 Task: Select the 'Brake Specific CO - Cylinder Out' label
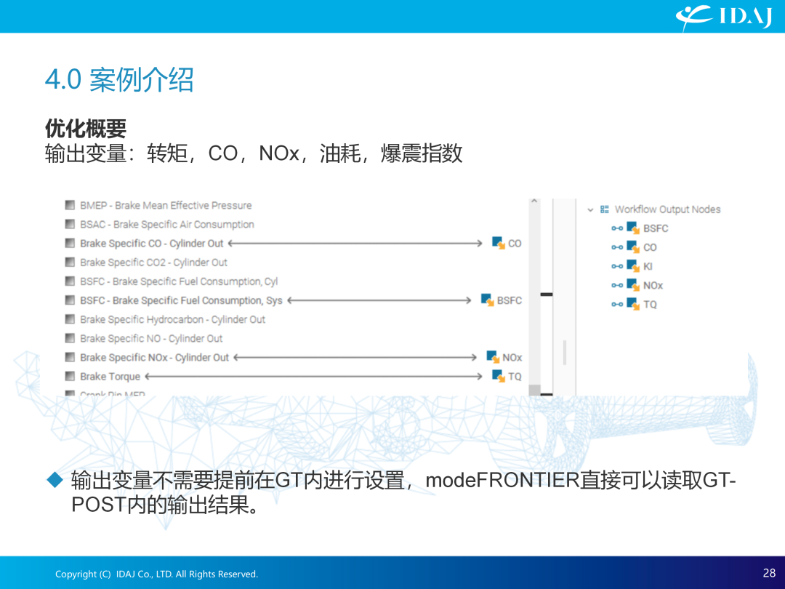coord(152,244)
